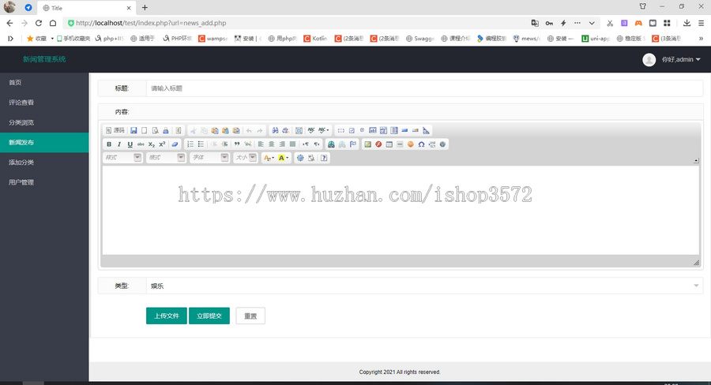The height and width of the screenshot is (385, 711).
Task: Justify text with the block align icon
Action: (293, 144)
